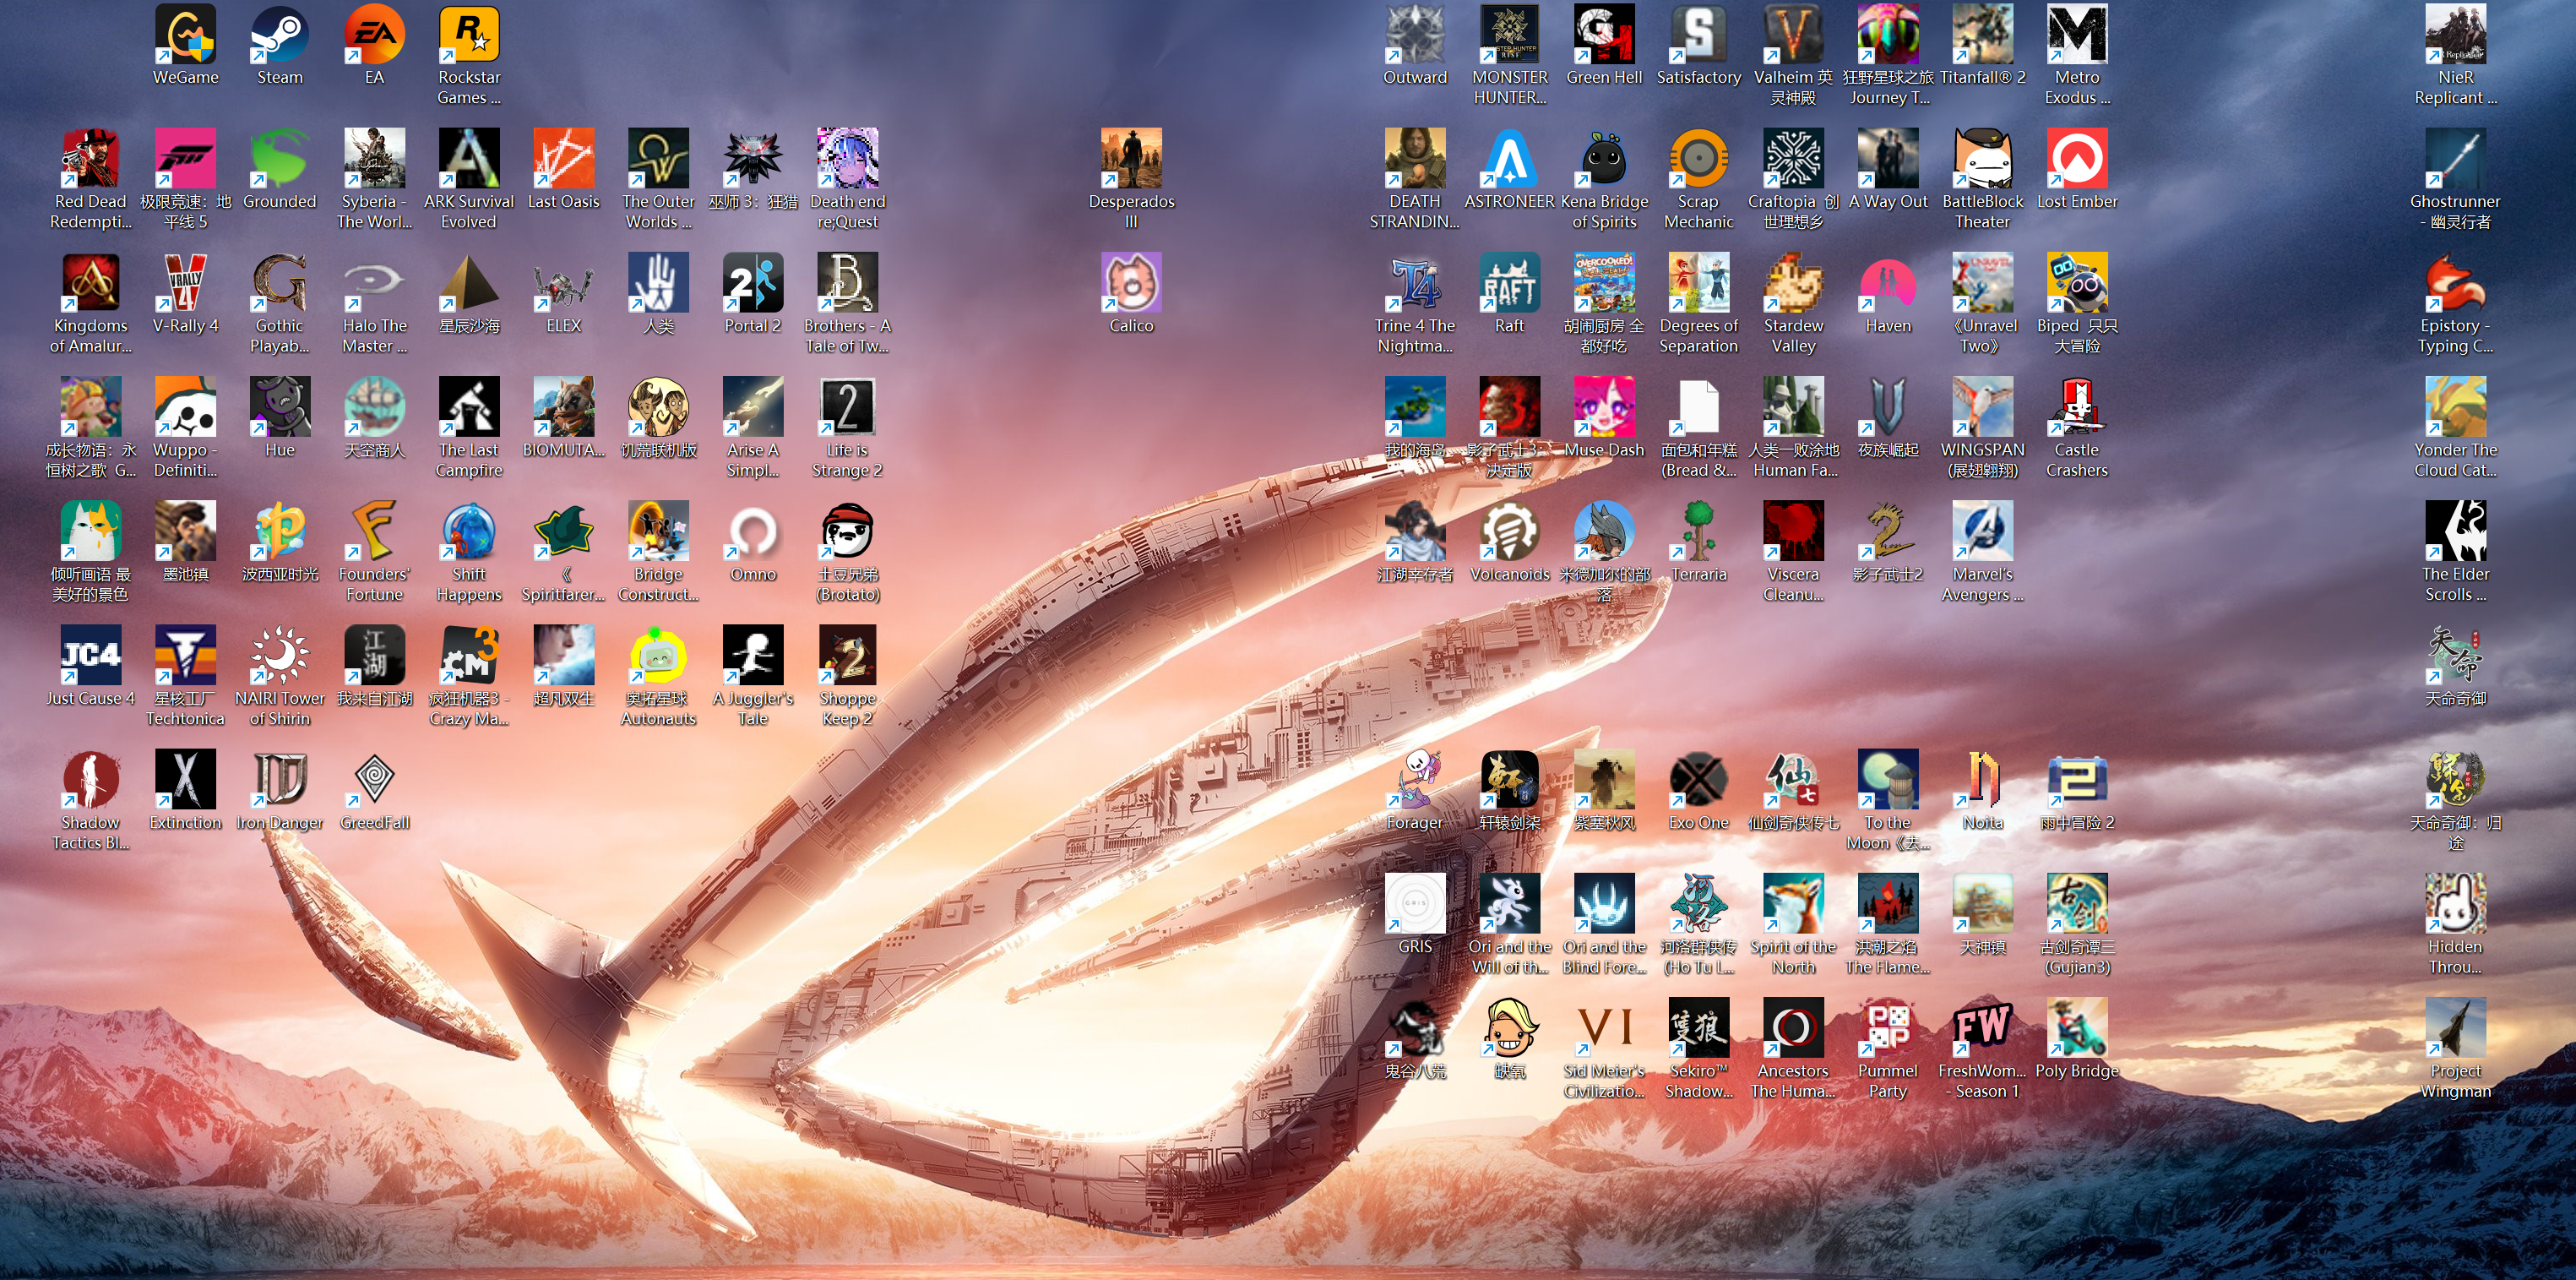Click the Project Wingman shortcut

pos(2455,1027)
